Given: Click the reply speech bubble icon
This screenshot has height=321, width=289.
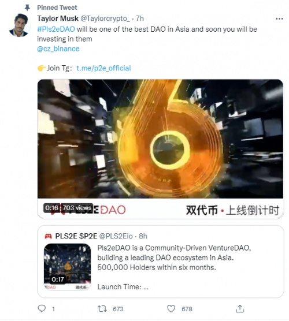Looking at the screenshot, I should coord(42,308).
